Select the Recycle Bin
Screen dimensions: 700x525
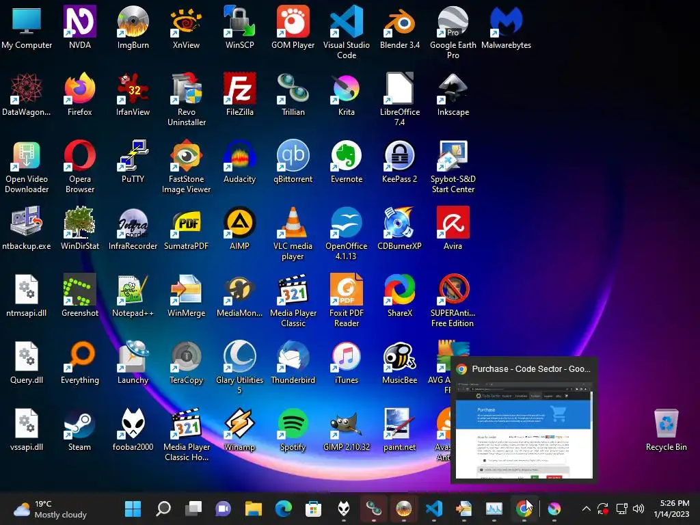[666, 429]
